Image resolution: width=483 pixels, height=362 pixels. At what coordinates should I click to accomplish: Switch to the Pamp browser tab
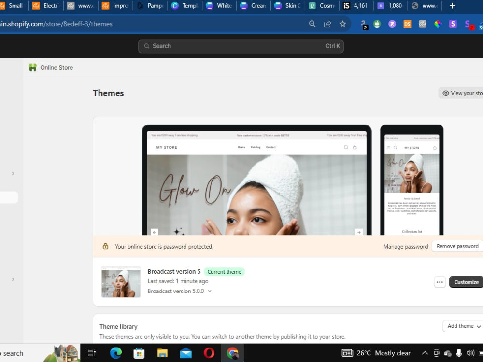point(150,5)
